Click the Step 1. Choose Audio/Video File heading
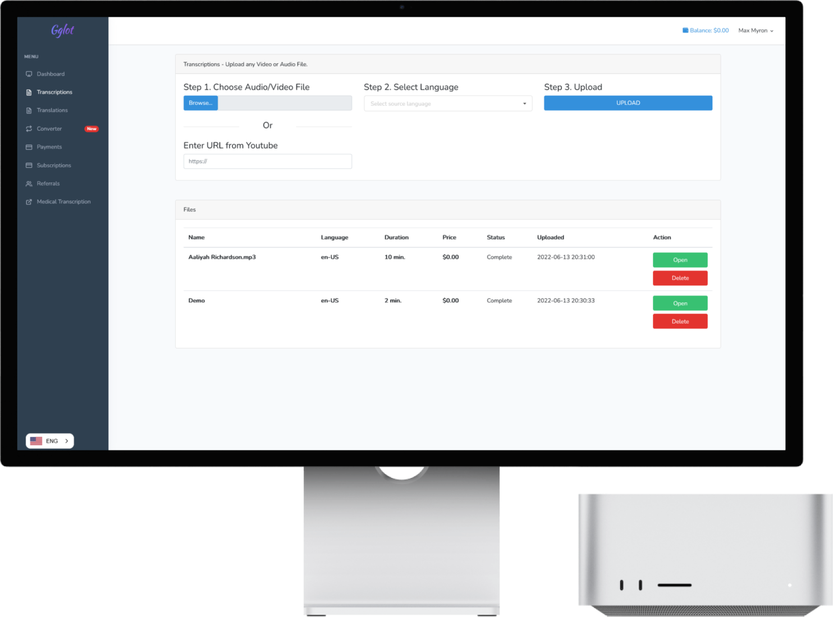This screenshot has height=617, width=833. 246,88
